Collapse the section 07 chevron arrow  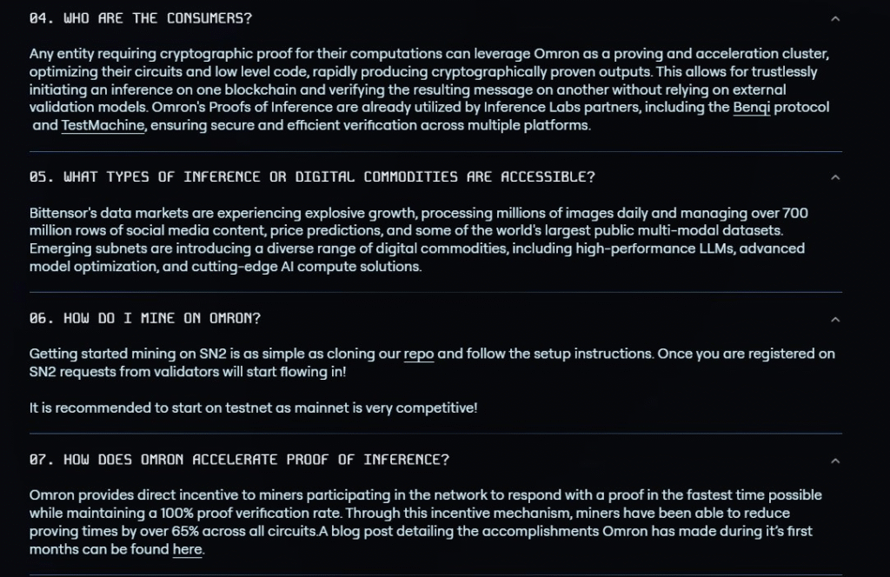[x=835, y=461]
